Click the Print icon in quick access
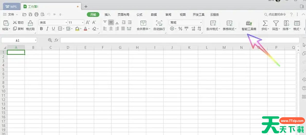The height and width of the screenshot is (135, 306). point(36,14)
